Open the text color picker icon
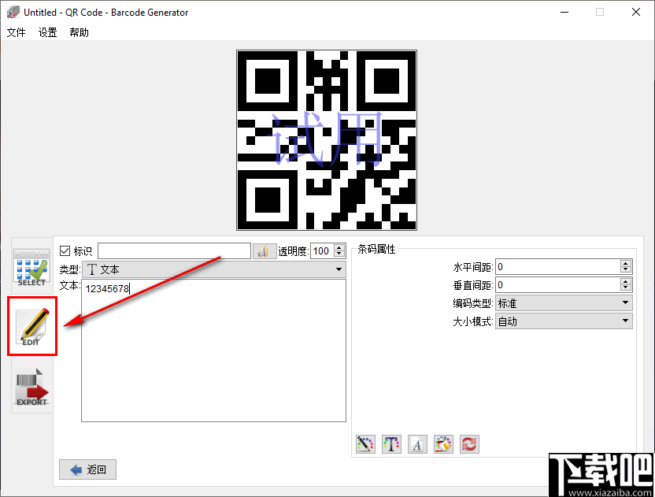Viewport: 655px width, 497px height. [391, 443]
